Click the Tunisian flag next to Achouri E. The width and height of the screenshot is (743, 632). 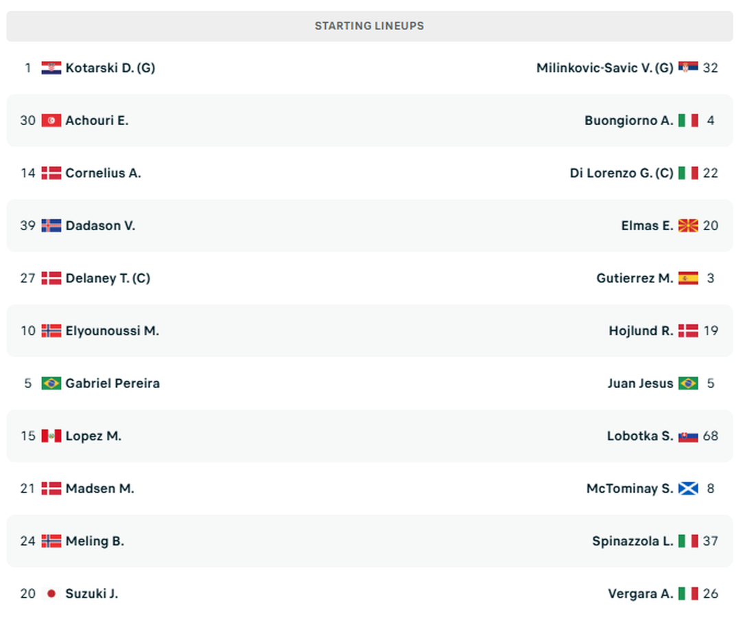click(51, 120)
